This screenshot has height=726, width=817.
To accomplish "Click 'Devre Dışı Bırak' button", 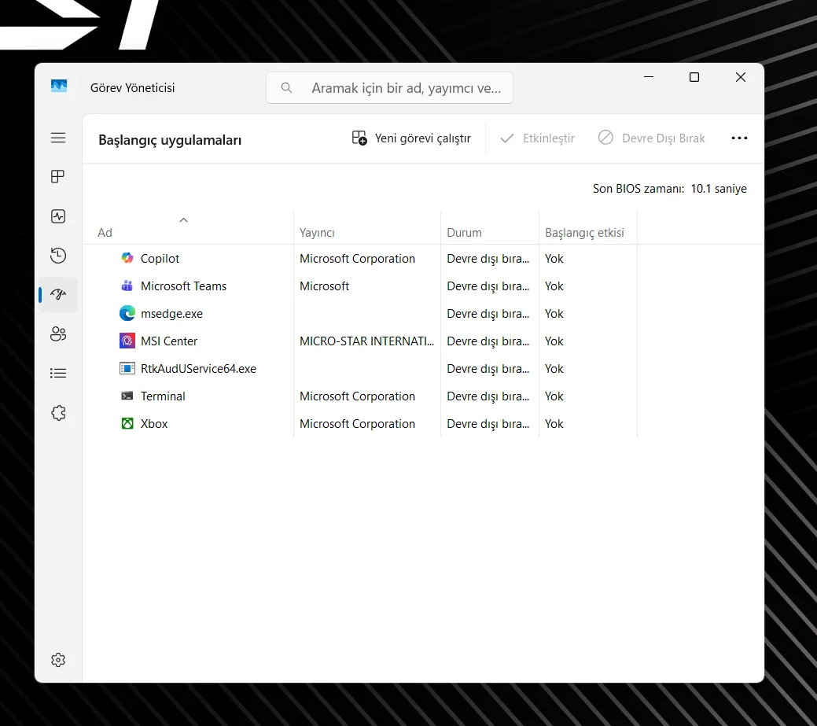I will tap(651, 138).
